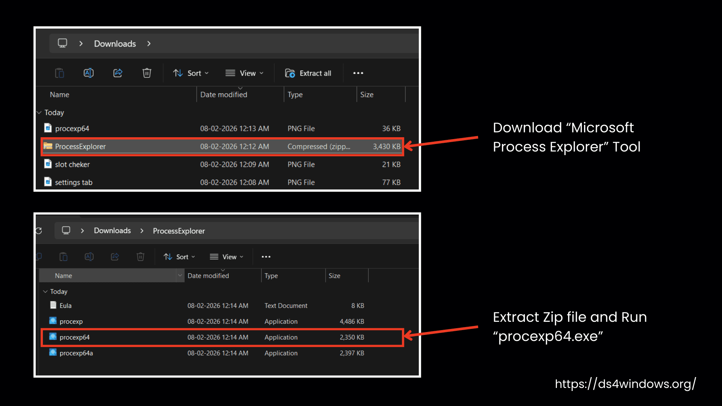The height and width of the screenshot is (406, 722).
Task: Click Extract all button
Action: [308, 73]
